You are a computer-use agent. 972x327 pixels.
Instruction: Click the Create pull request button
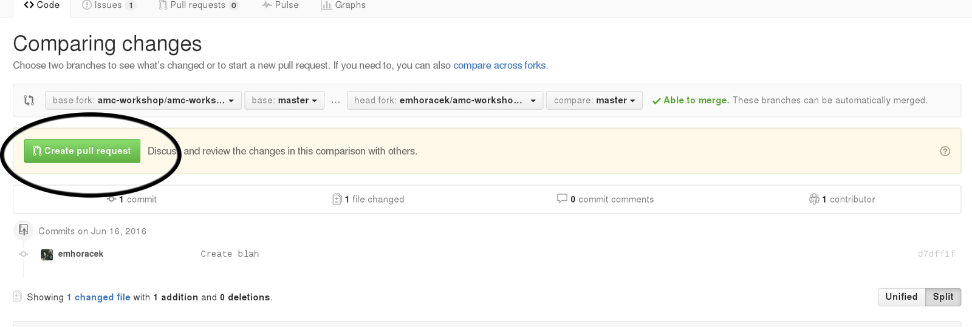point(82,151)
